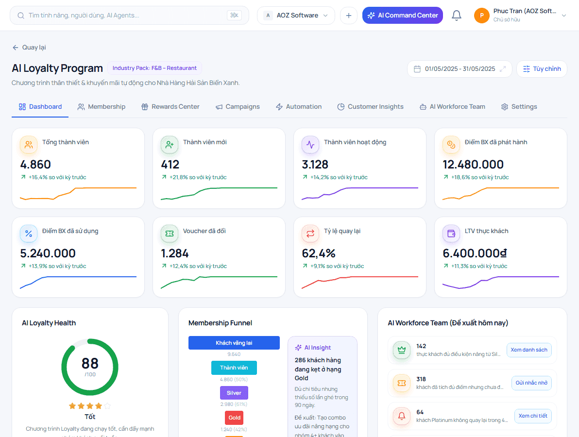Viewport: 579px width, 437px height.
Task: Click the Quay lại link text
Action: coord(34,48)
